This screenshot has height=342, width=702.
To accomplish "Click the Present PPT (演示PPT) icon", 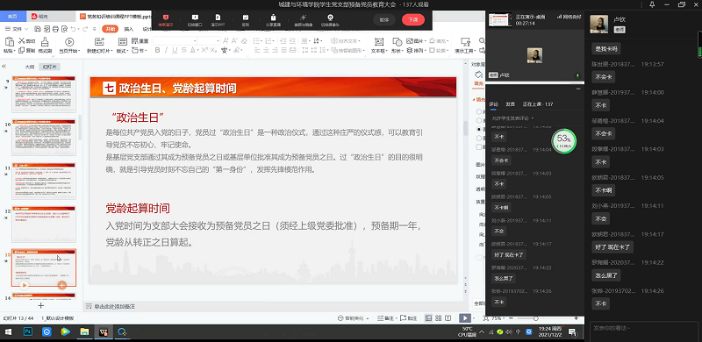I will point(218,18).
